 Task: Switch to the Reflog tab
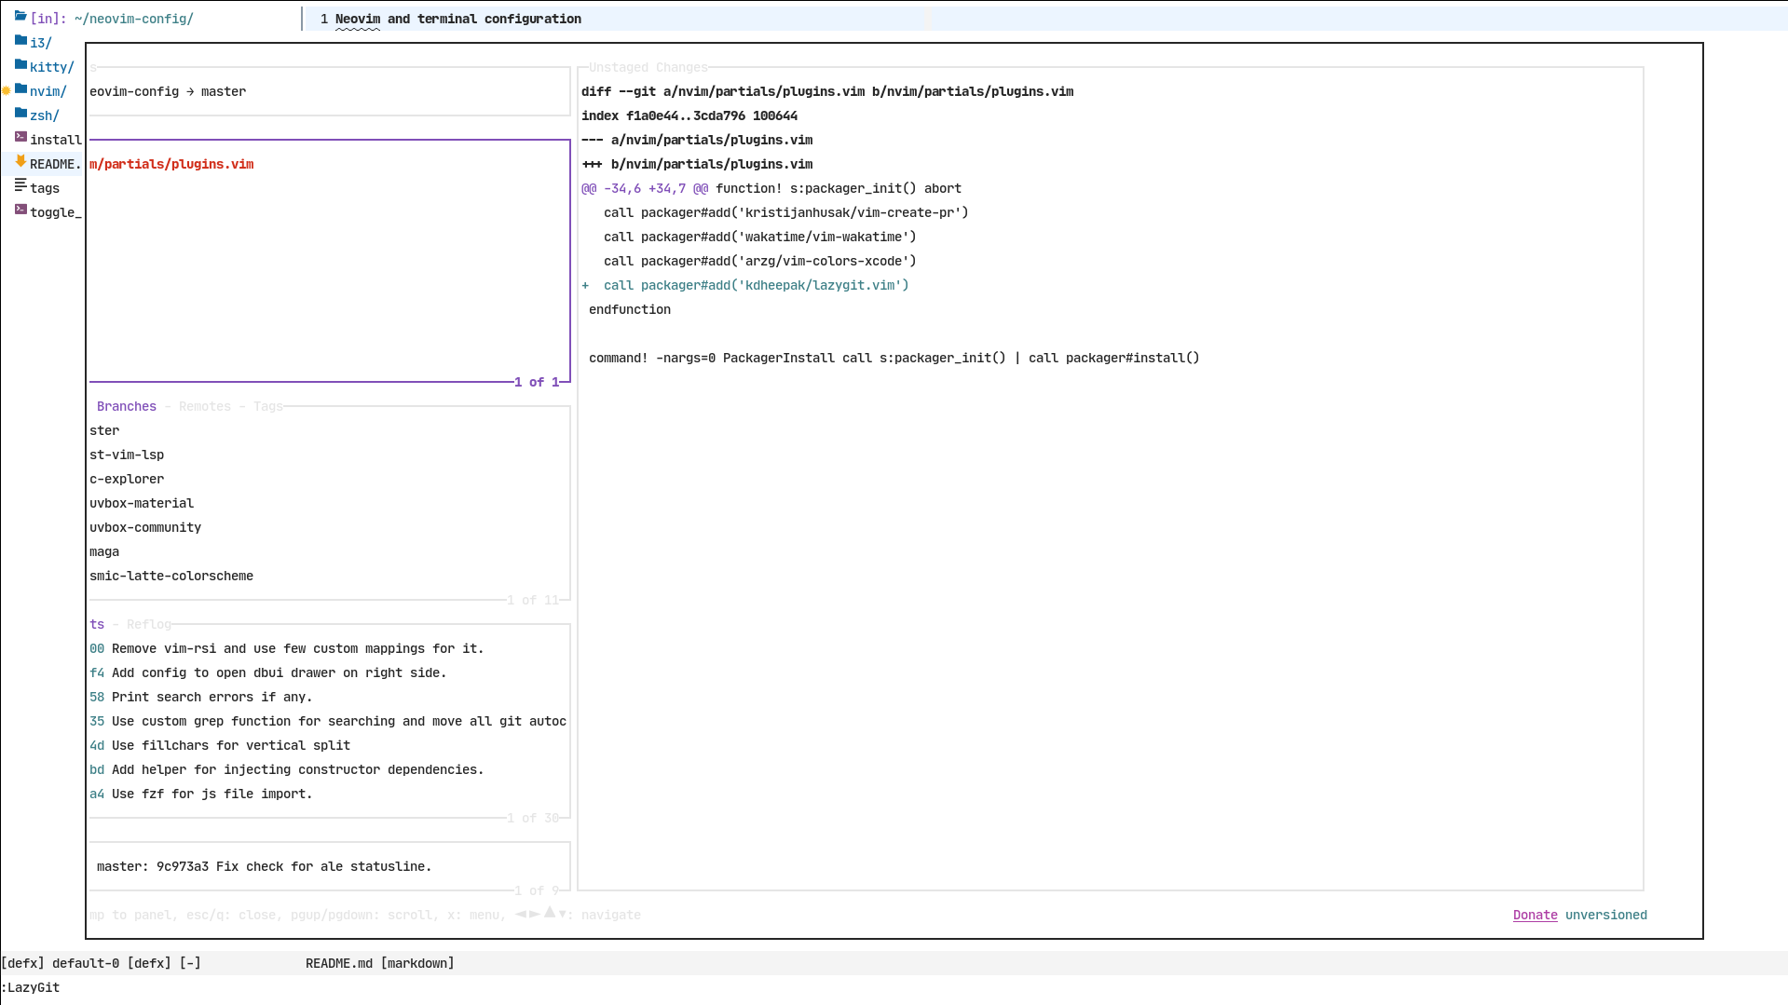pos(149,624)
